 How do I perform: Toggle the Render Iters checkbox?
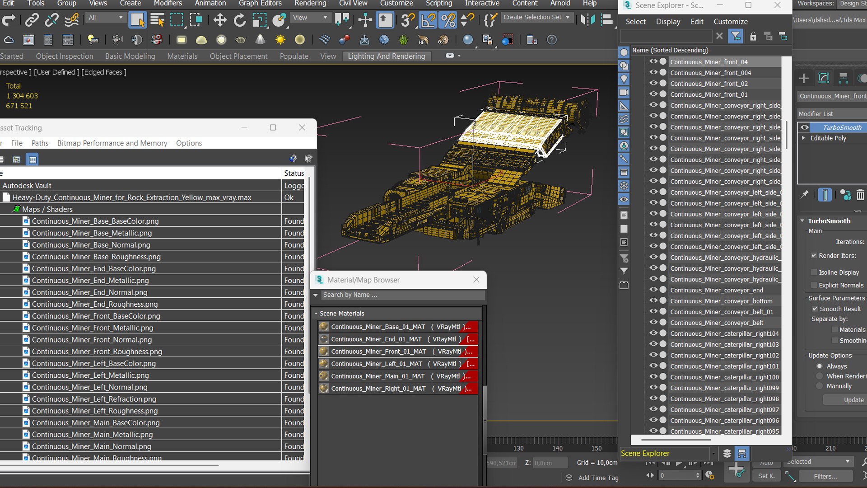click(x=814, y=256)
